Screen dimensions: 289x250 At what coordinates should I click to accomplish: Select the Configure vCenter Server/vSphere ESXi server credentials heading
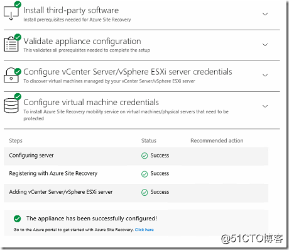(x=128, y=72)
